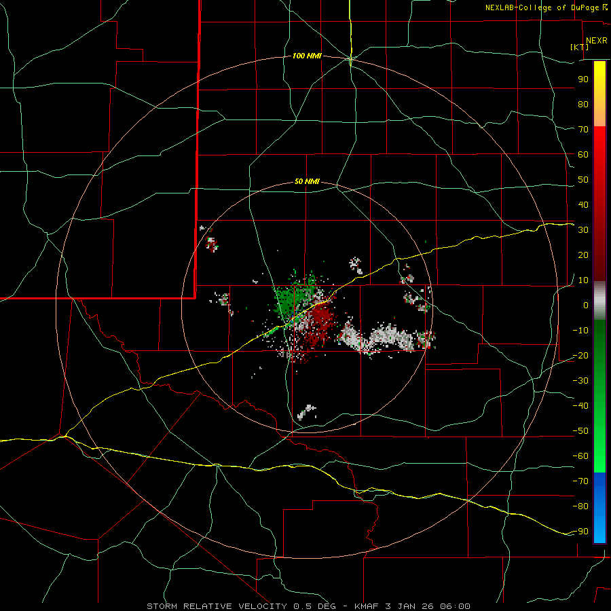Click the -90 value on the velocity scale

(x=580, y=532)
